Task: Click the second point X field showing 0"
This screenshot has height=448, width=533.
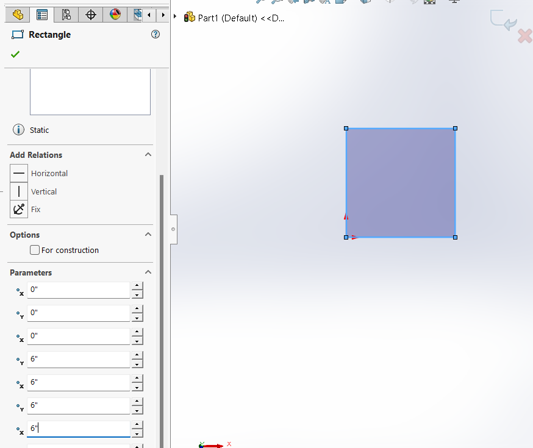Action: click(x=79, y=336)
